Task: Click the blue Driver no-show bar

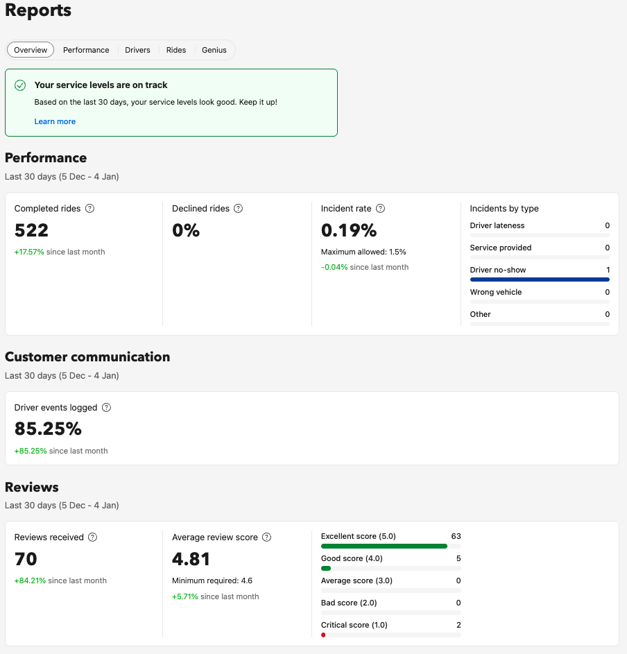Action: coord(539,279)
